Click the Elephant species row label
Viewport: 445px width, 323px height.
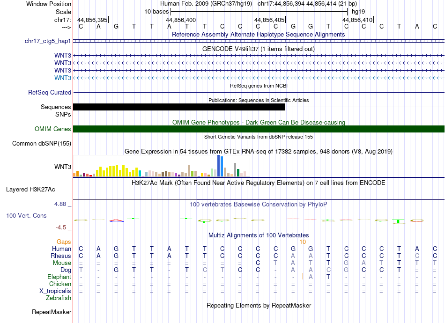(x=59, y=277)
